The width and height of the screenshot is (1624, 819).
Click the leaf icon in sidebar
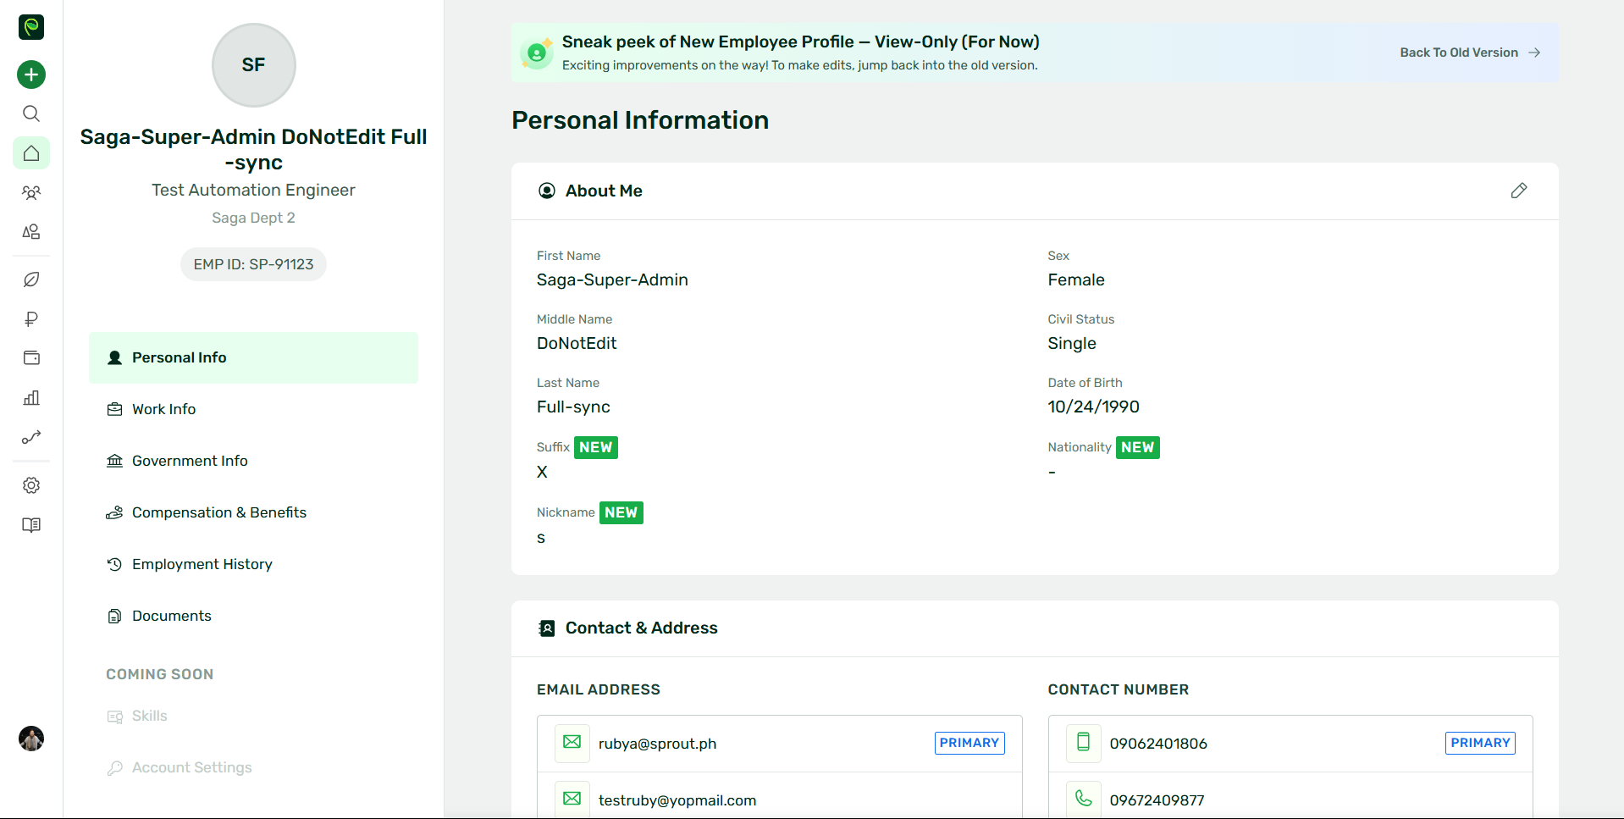point(31,279)
